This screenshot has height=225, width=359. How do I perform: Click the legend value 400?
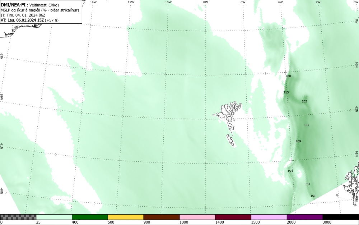[x=75, y=222]
